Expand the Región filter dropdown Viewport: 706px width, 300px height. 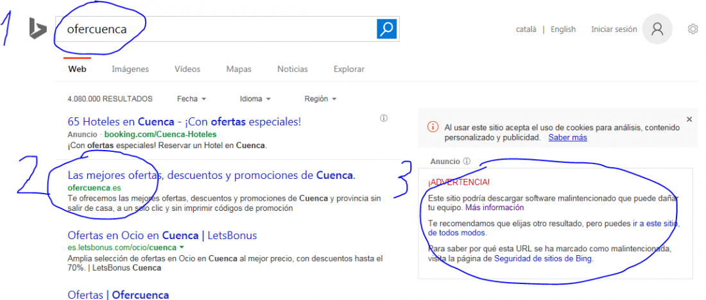tap(320, 99)
